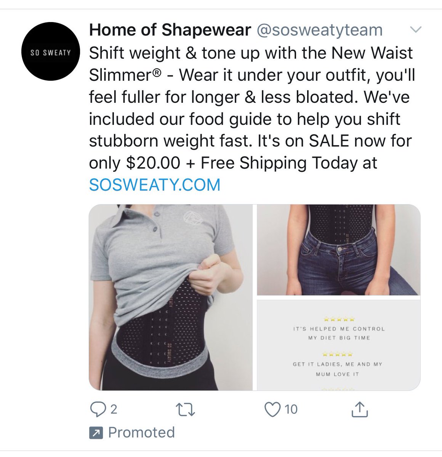Open the Home of Shapewear account name
Image resolution: width=442 pixels, height=457 pixels.
click(170, 30)
